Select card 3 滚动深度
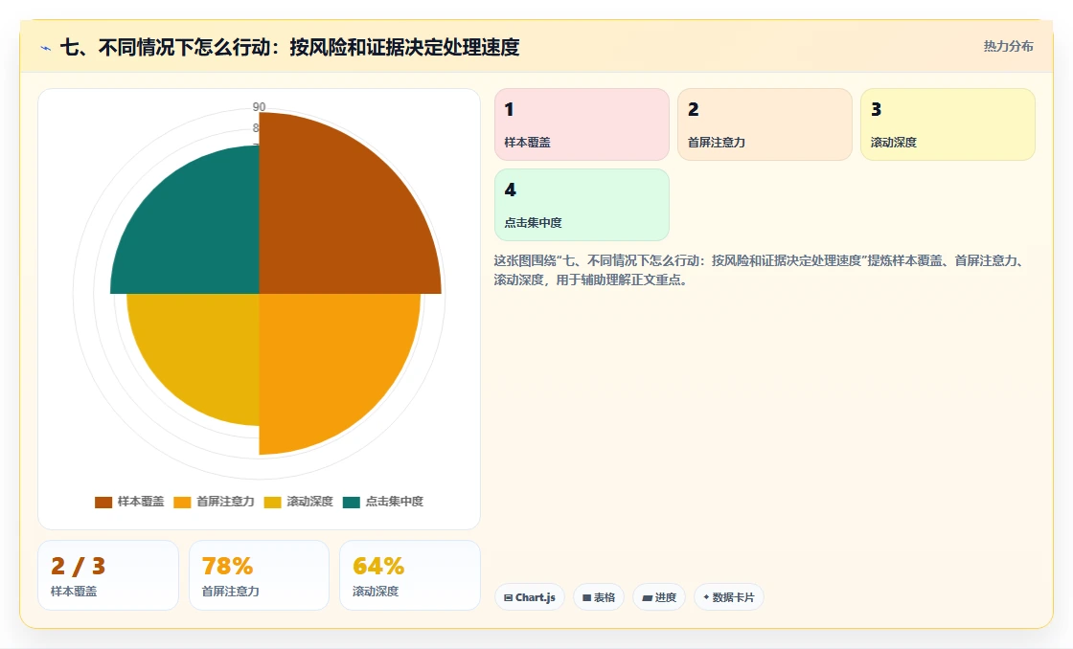This screenshot has width=1073, height=649. (947, 124)
